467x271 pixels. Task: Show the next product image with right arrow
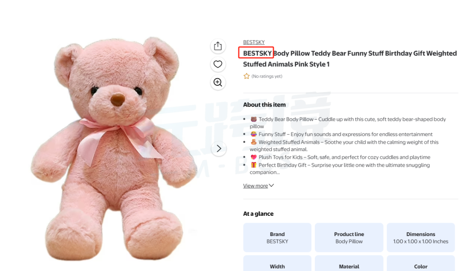click(219, 148)
